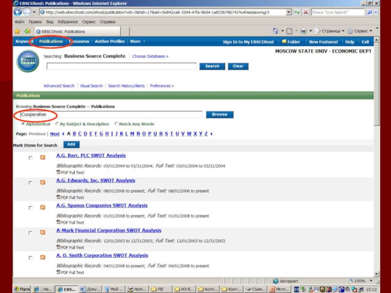Click the page vertical scrollbar thumb
The height and width of the screenshot is (293, 391).
tap(376, 84)
